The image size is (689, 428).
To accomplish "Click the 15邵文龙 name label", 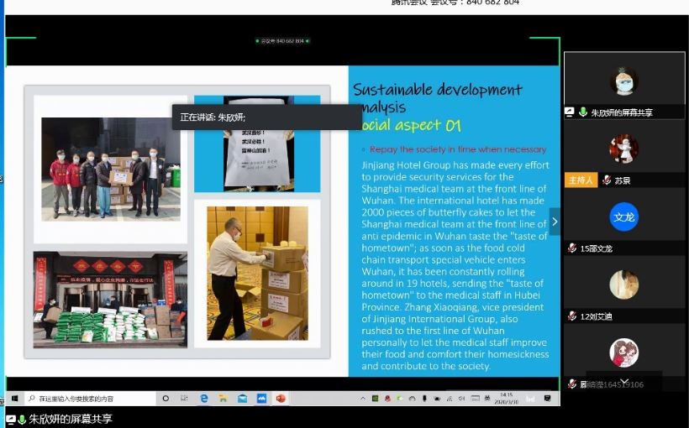I will [597, 248].
